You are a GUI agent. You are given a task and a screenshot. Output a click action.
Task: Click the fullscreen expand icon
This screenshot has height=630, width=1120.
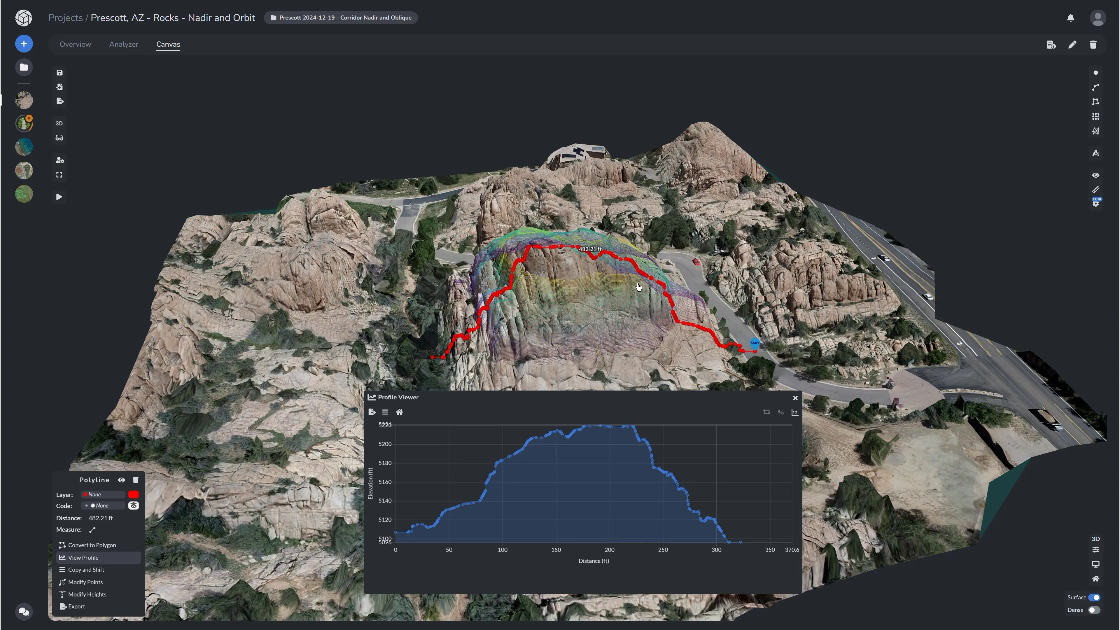59,175
